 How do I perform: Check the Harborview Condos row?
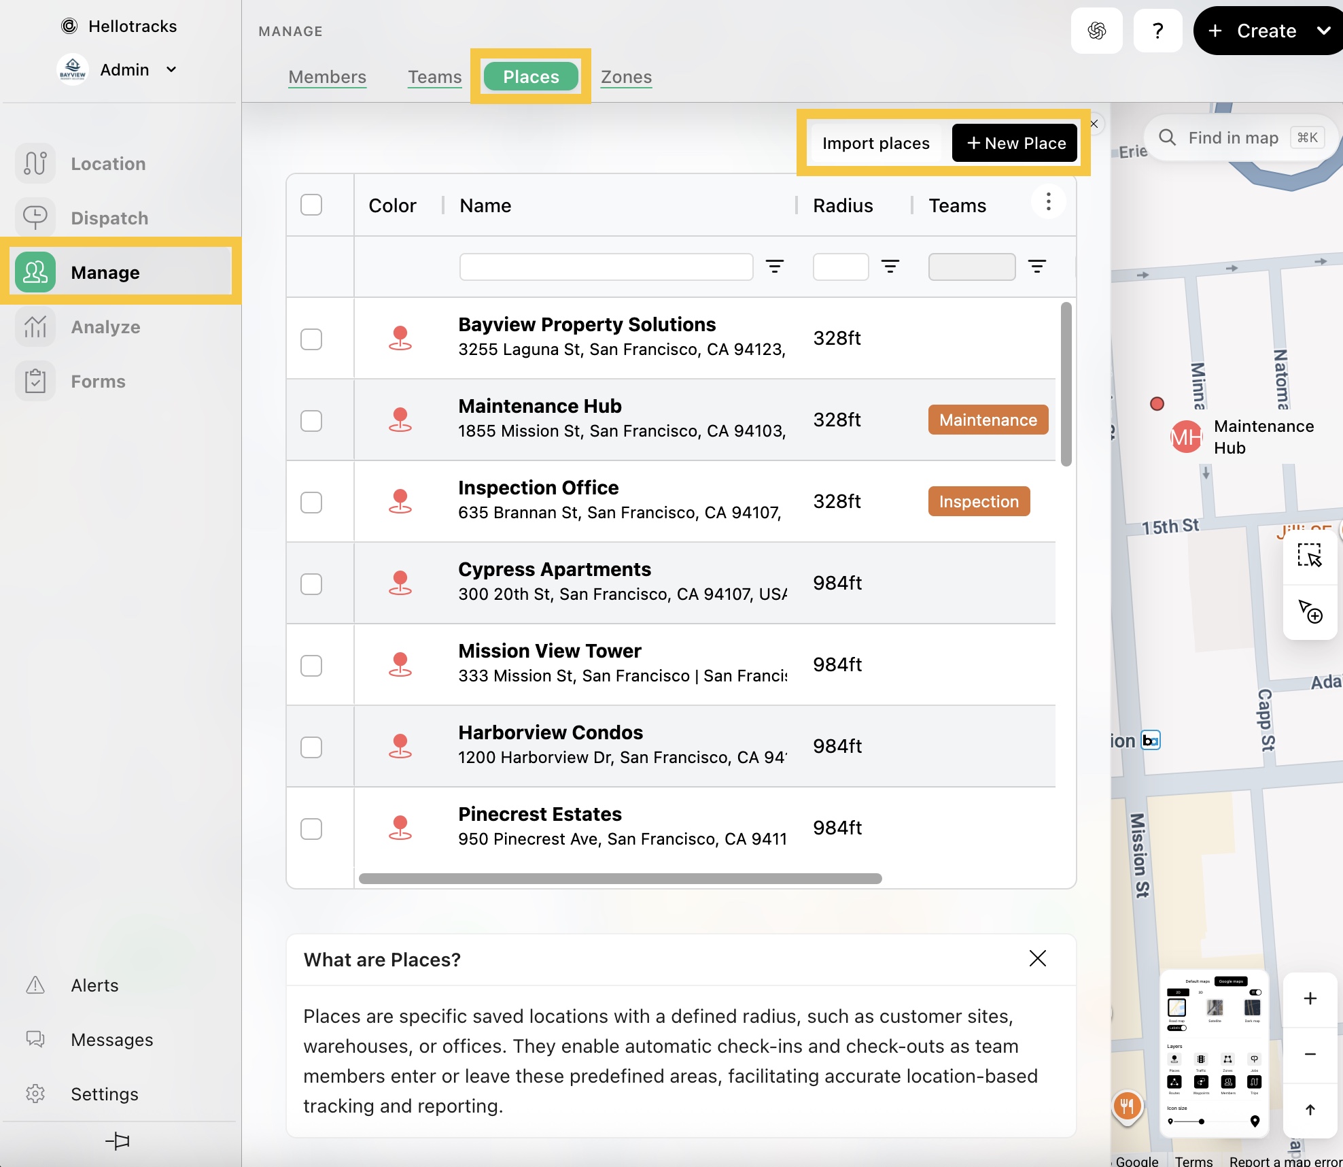311,747
